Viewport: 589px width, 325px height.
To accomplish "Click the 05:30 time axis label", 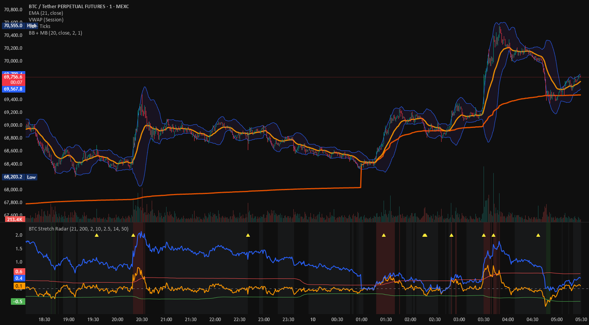I will 581,320.
